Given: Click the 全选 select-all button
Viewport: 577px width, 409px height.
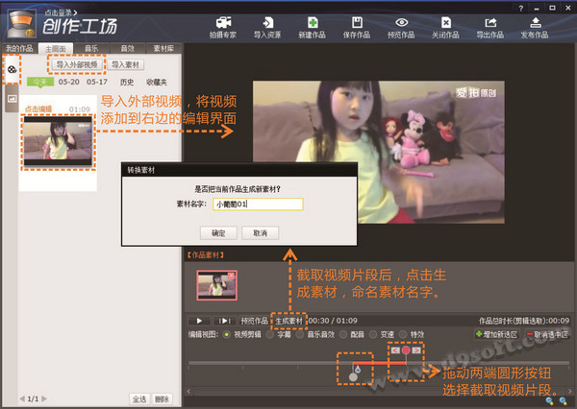Looking at the screenshot, I should point(139,399).
